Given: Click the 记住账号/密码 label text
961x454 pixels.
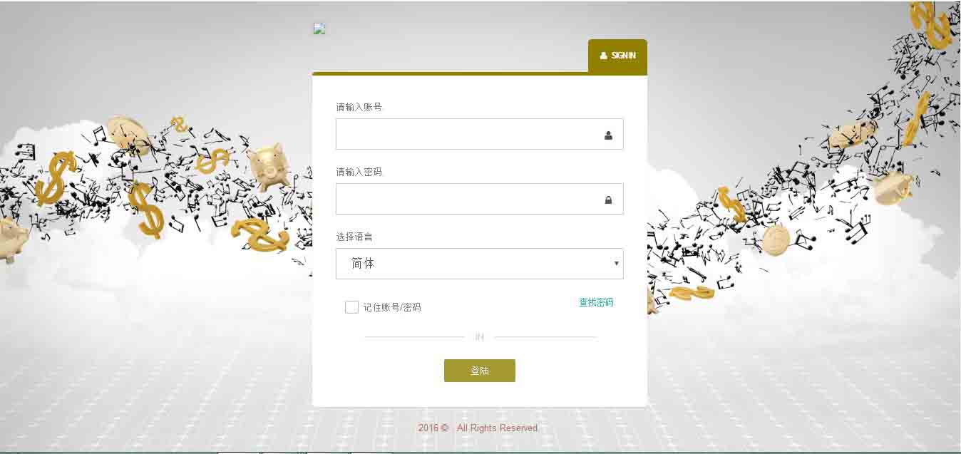Looking at the screenshot, I should point(392,307).
